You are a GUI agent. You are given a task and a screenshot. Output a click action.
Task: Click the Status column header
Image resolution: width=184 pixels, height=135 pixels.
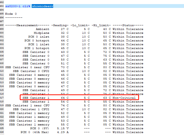tap(128, 25)
